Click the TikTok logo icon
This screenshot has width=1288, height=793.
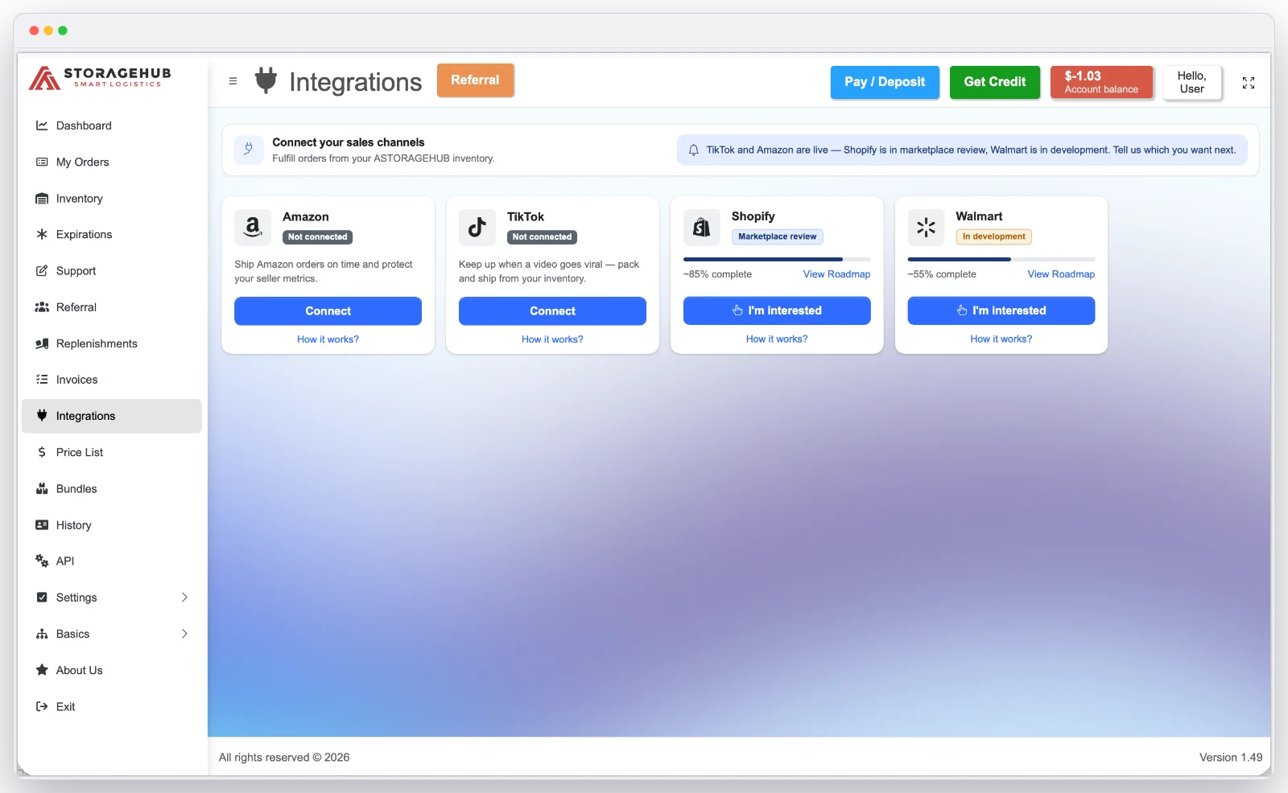pyautogui.click(x=477, y=228)
